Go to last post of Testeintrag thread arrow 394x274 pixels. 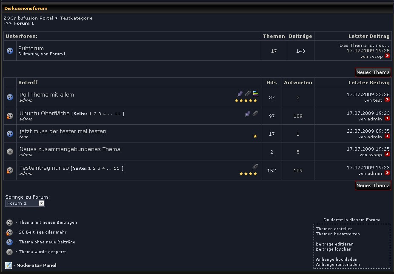click(387, 173)
